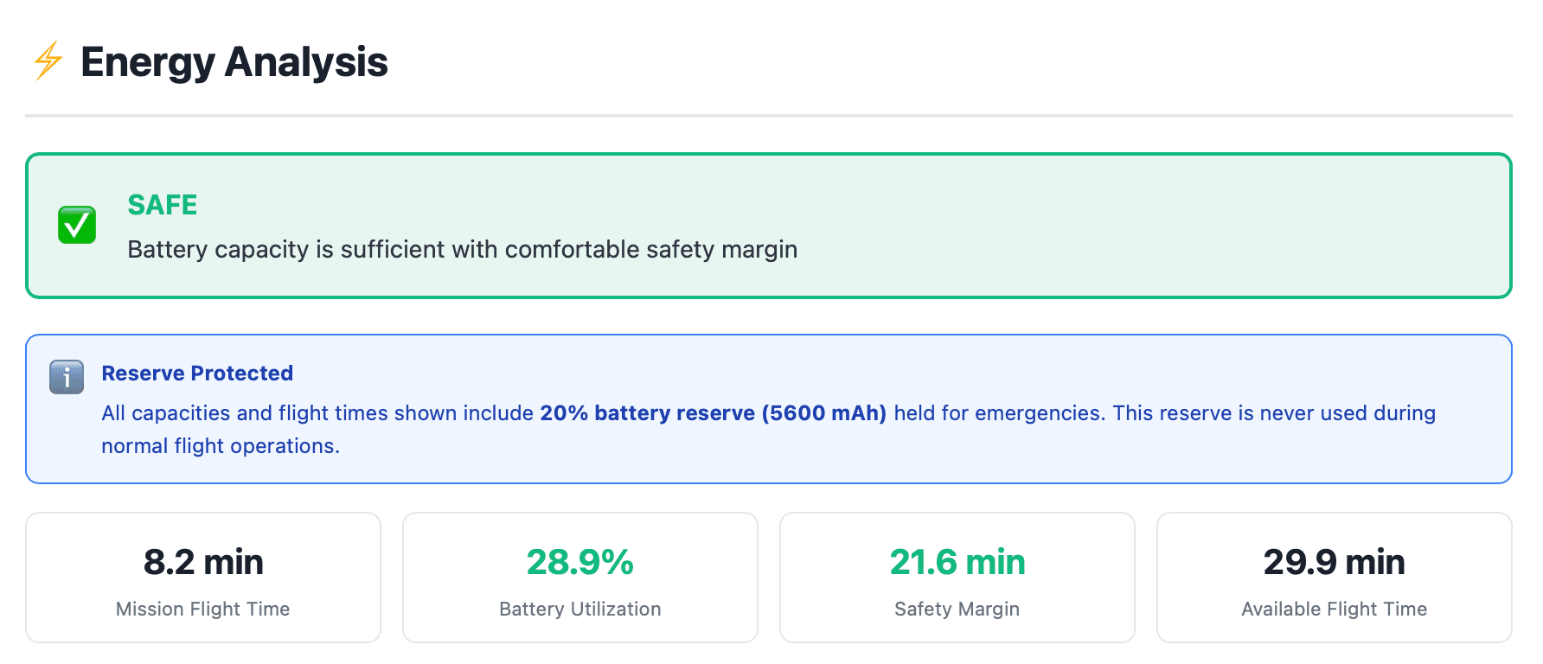Click the Reserve Protected title text

[197, 373]
